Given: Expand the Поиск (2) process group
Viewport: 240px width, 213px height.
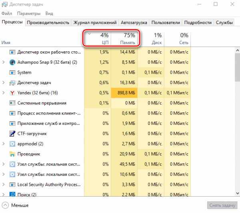Looking at the screenshot, I should 4,195.
